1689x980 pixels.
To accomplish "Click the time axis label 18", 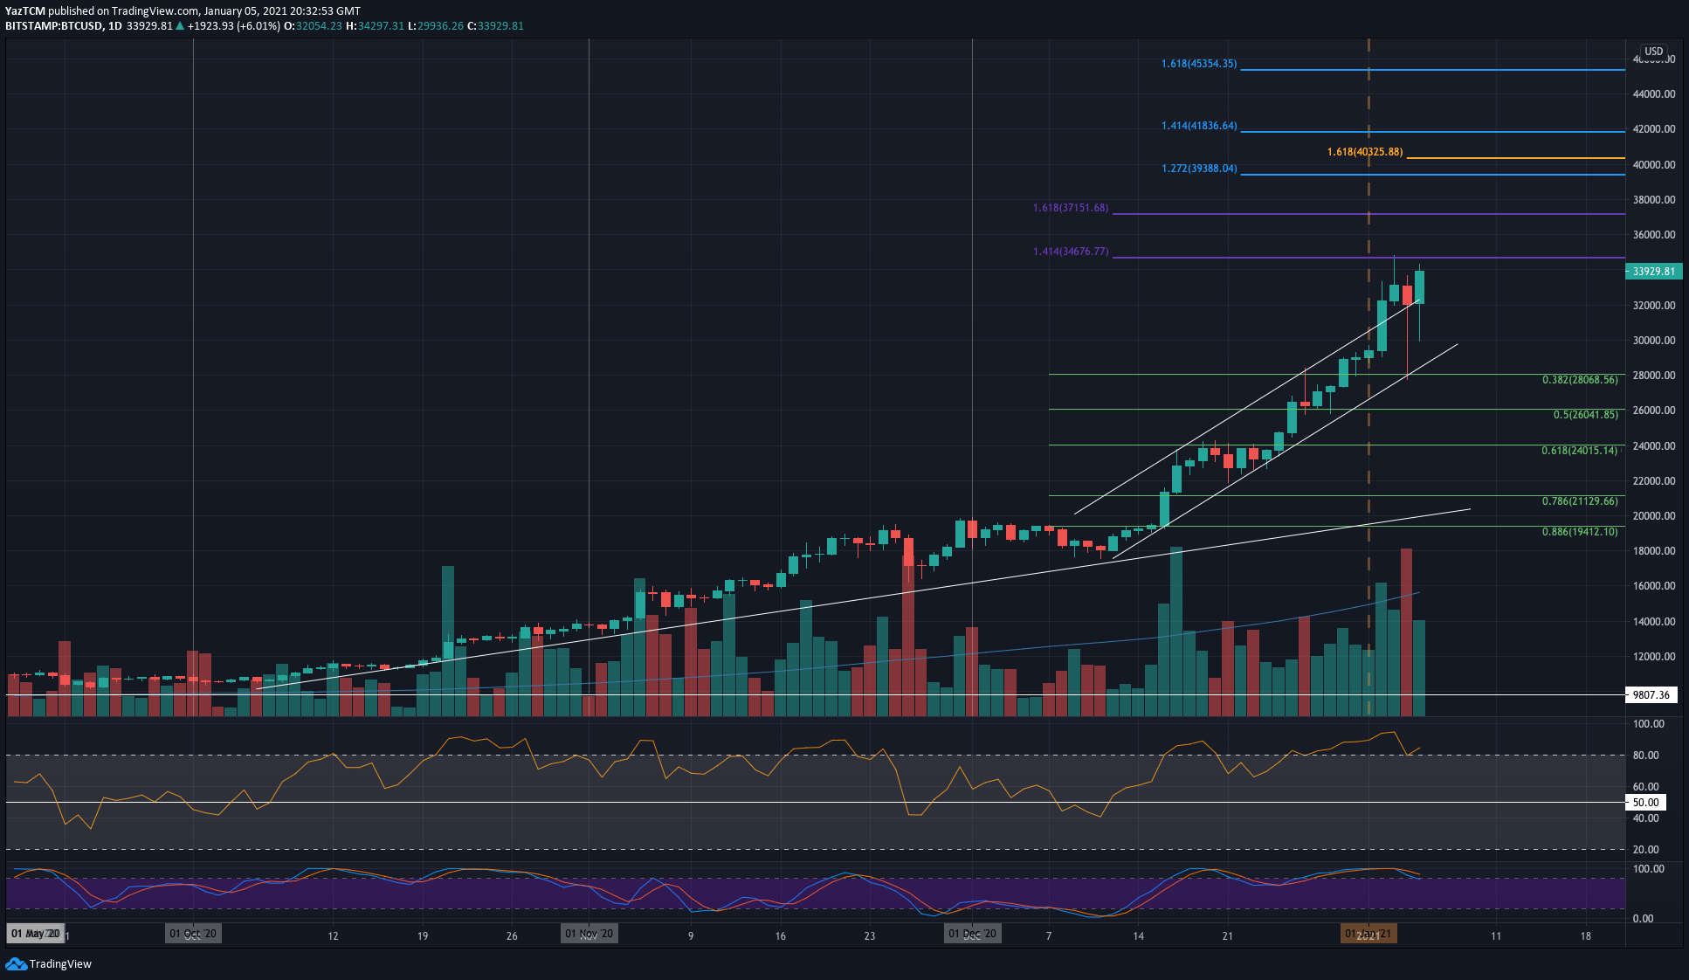I will [x=1585, y=936].
